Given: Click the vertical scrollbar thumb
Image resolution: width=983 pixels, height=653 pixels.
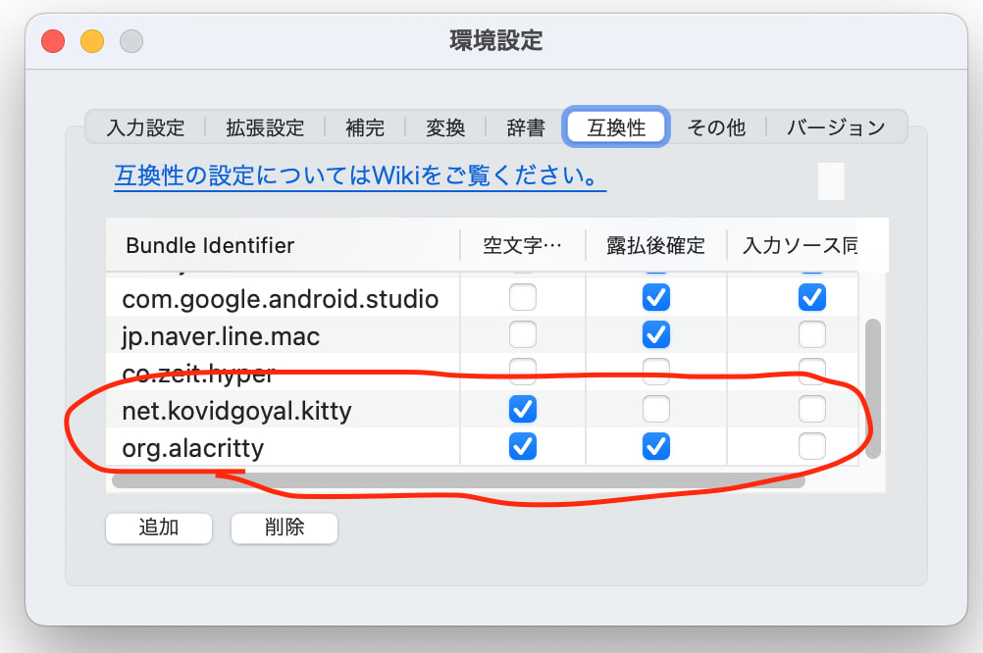Looking at the screenshot, I should [873, 388].
